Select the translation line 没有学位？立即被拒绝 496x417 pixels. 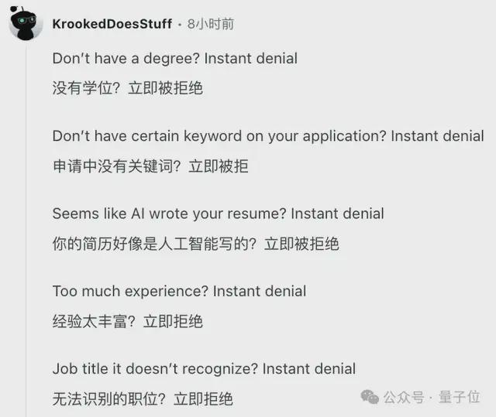[x=127, y=87]
